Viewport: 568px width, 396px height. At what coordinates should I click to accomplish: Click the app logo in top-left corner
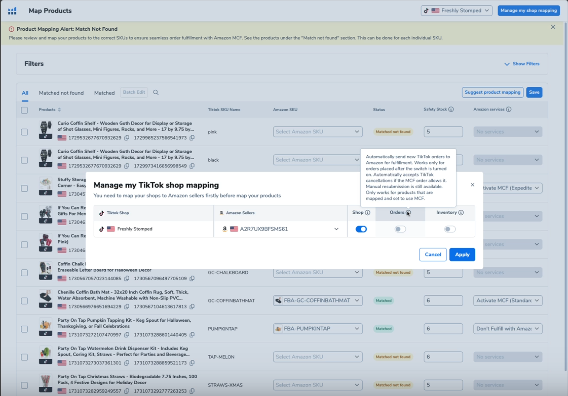[x=12, y=11]
